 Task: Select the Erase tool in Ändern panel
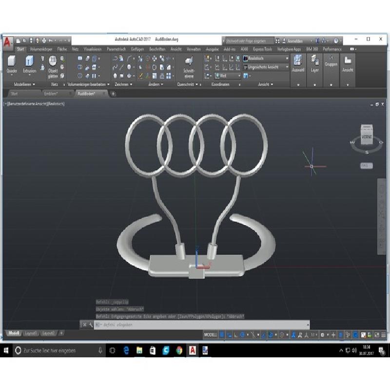pyautogui.click(x=140, y=76)
